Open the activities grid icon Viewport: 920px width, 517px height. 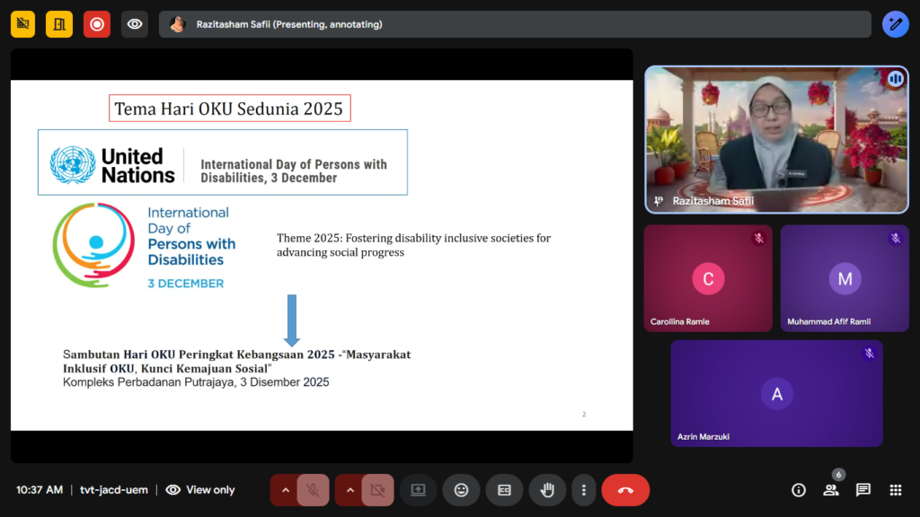pos(896,490)
